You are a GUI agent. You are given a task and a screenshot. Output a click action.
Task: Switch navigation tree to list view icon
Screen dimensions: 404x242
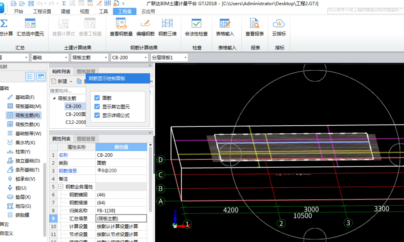pos(30,77)
